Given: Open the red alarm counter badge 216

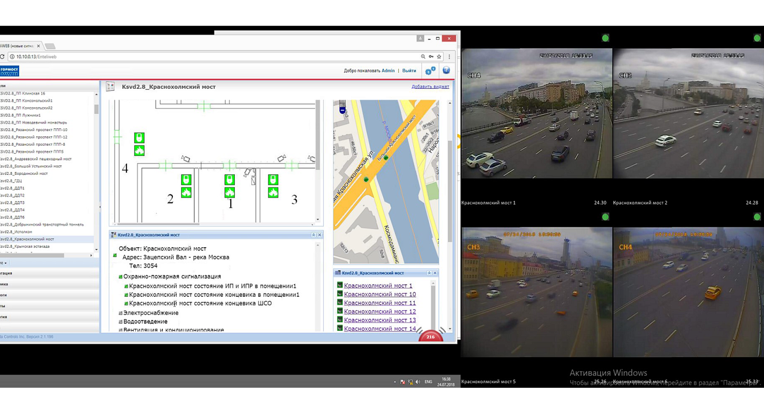Looking at the screenshot, I should click(x=431, y=336).
